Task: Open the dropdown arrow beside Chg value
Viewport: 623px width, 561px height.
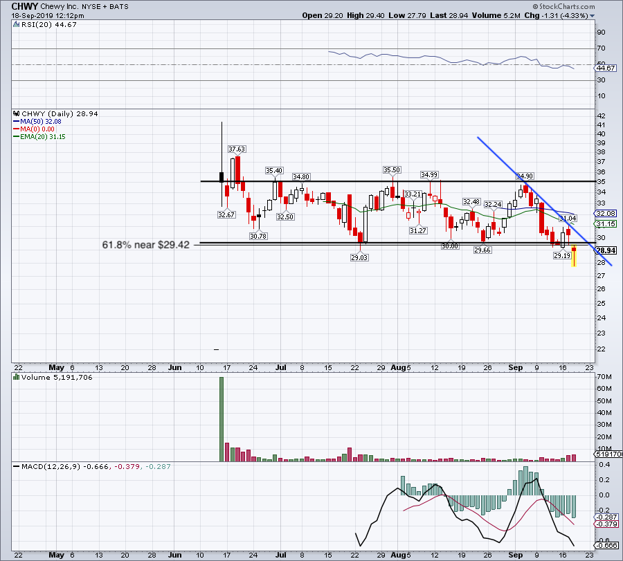Action: coord(593,16)
